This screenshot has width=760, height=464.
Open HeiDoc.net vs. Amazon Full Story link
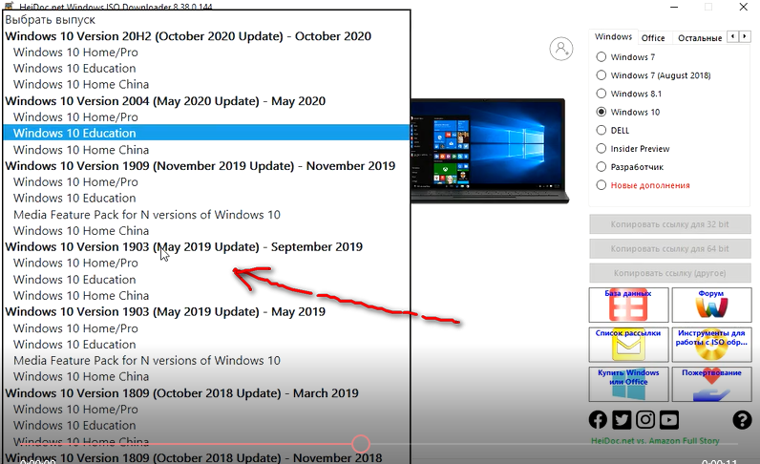(655, 441)
